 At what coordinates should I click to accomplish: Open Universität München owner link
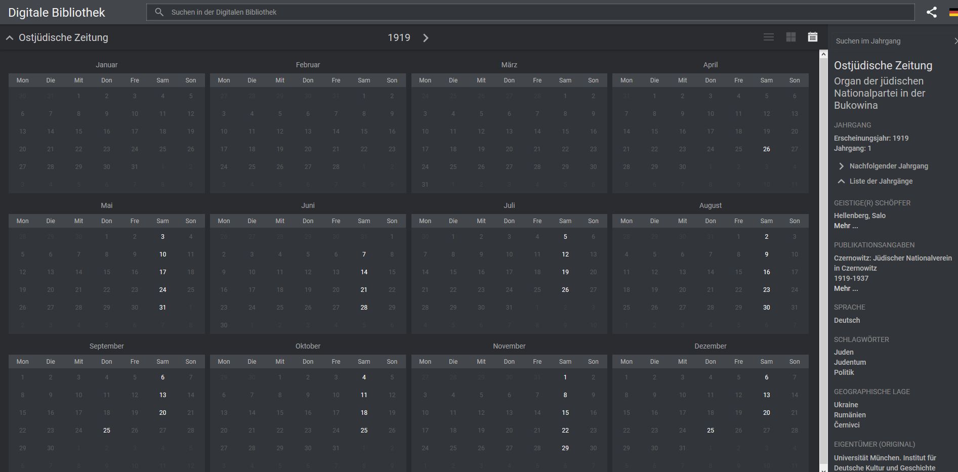(885, 463)
